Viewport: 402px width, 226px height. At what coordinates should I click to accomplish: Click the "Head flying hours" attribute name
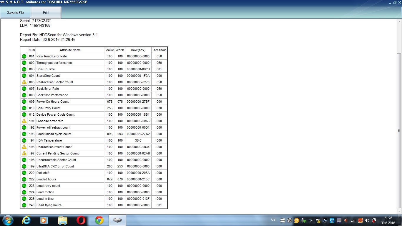coord(49,205)
